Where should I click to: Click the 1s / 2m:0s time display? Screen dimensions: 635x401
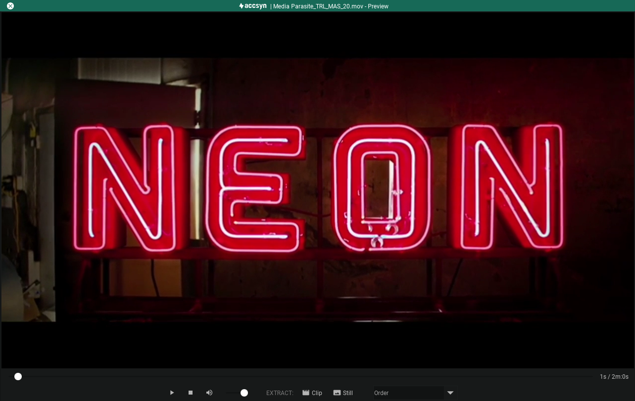[x=614, y=377]
